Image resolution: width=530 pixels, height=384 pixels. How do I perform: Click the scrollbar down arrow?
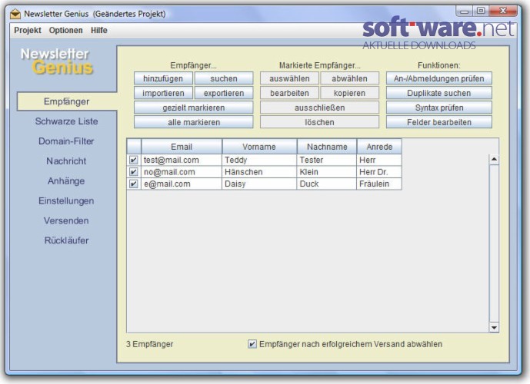[x=494, y=327]
